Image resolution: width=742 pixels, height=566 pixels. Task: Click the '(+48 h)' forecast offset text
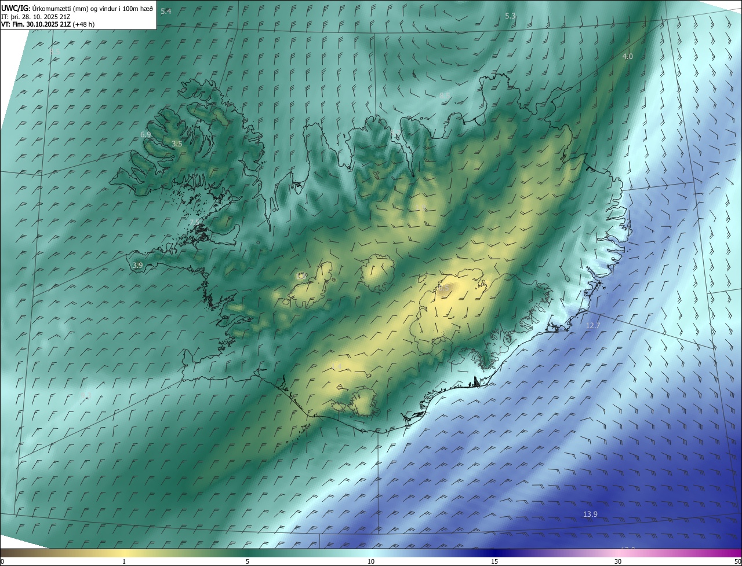coord(84,25)
